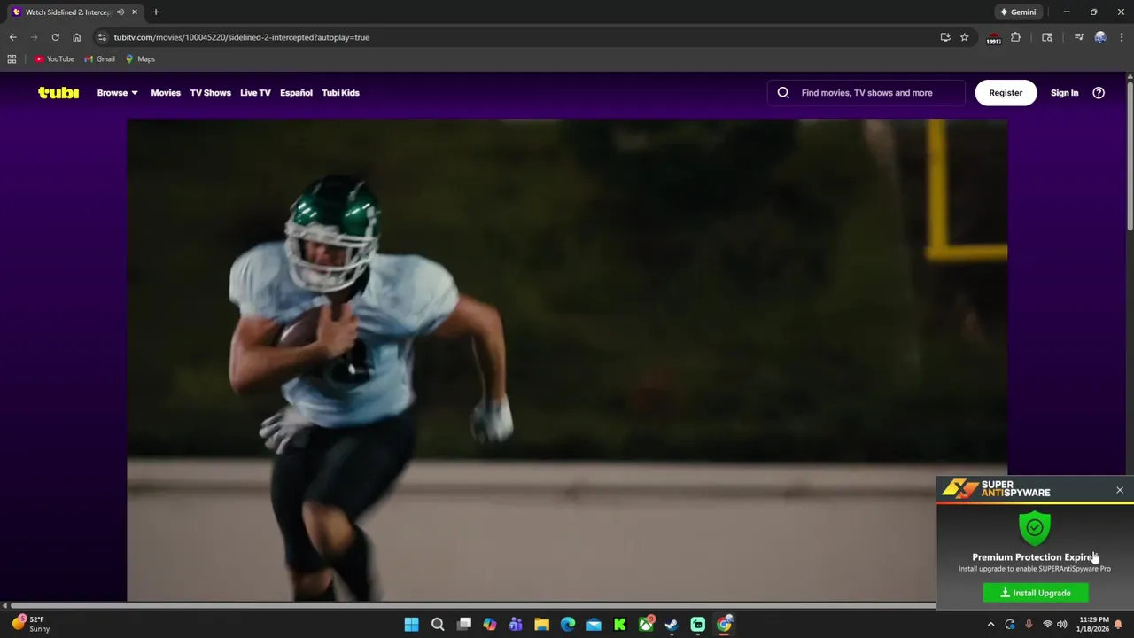The width and height of the screenshot is (1134, 638).
Task: Show hidden system tray icons
Action: click(990, 624)
